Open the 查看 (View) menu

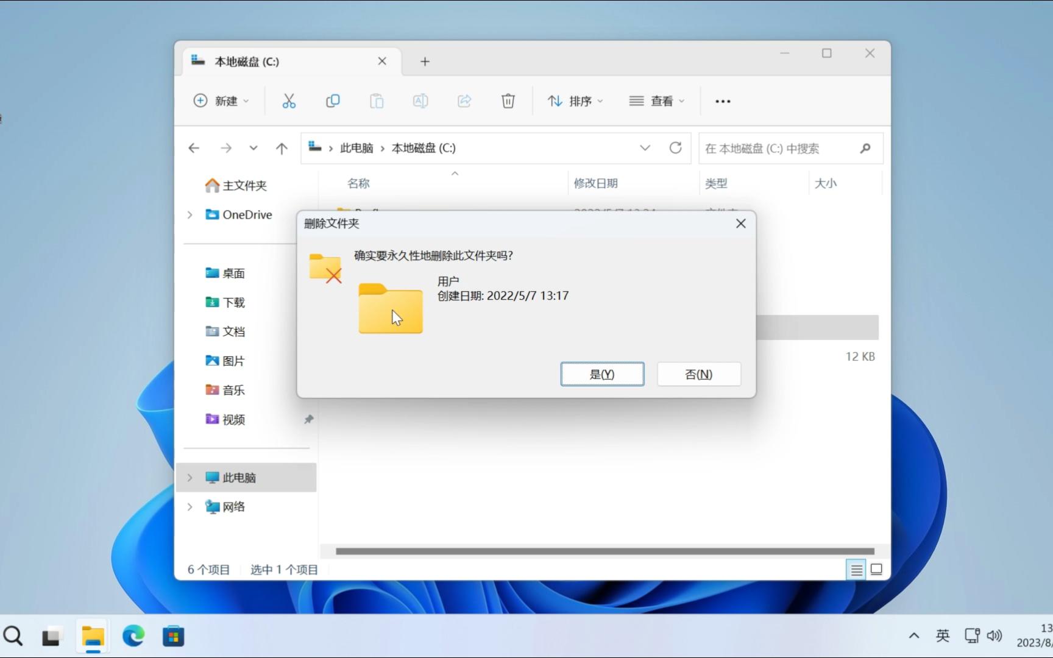pos(656,101)
